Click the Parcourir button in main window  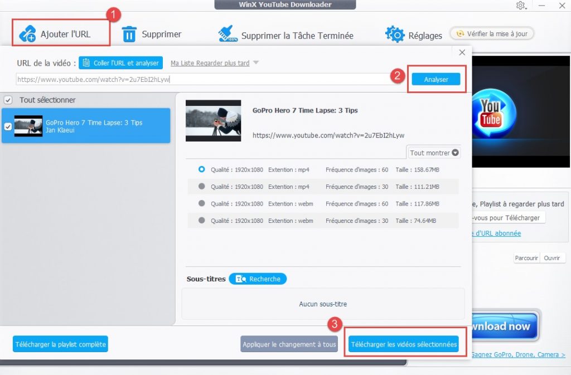[x=526, y=258]
